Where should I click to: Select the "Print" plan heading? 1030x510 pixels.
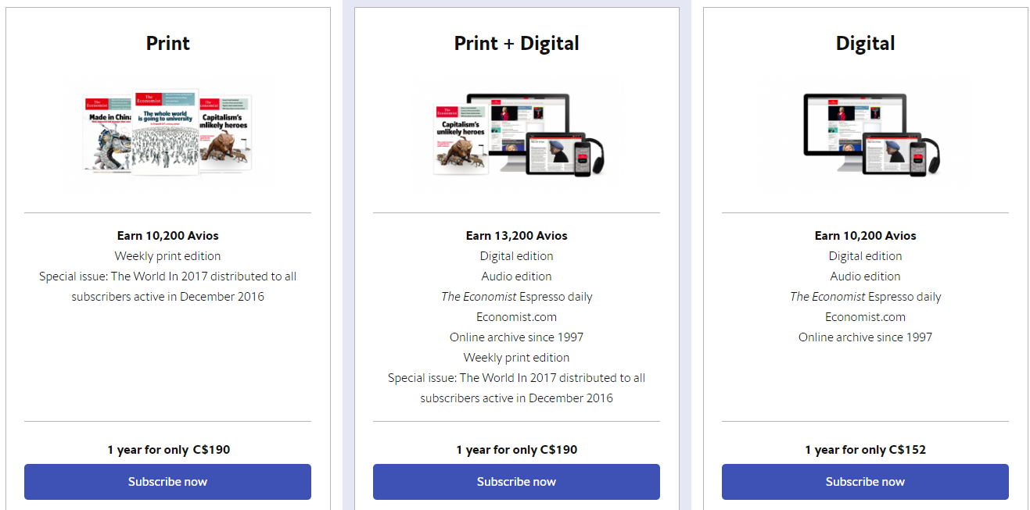pyautogui.click(x=167, y=43)
